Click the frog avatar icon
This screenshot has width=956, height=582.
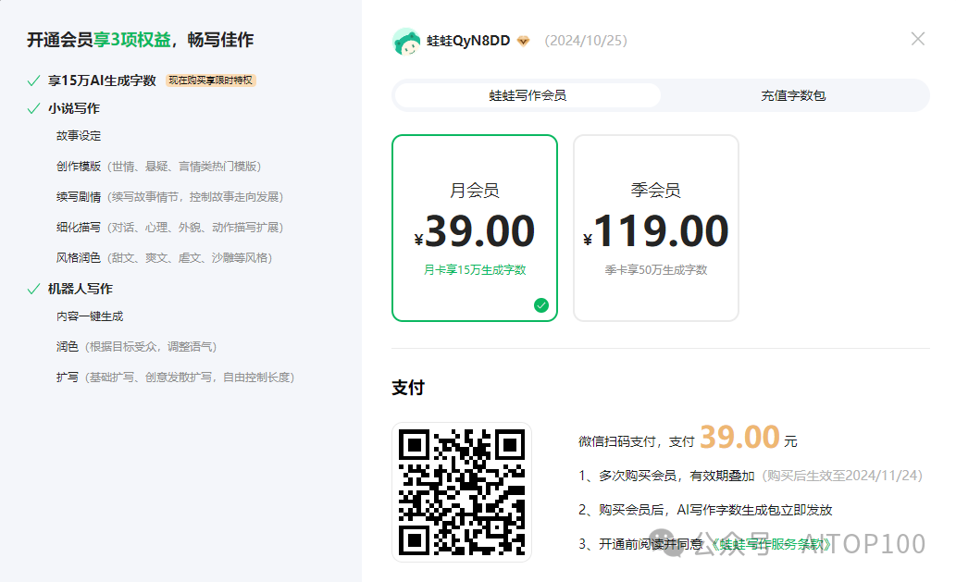point(406,42)
